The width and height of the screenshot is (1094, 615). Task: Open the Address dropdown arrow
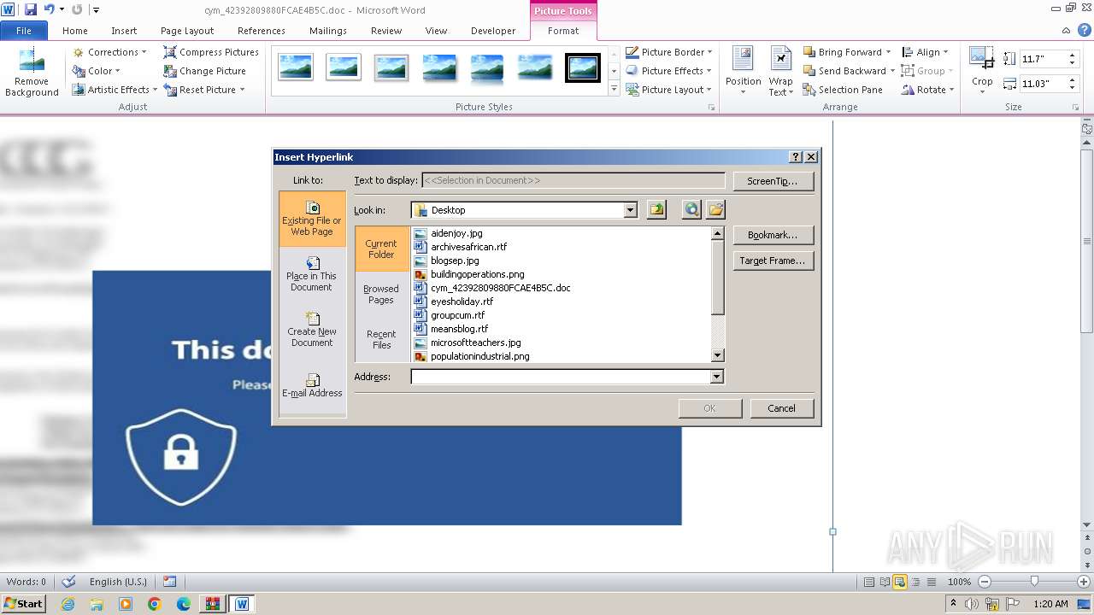(x=717, y=377)
